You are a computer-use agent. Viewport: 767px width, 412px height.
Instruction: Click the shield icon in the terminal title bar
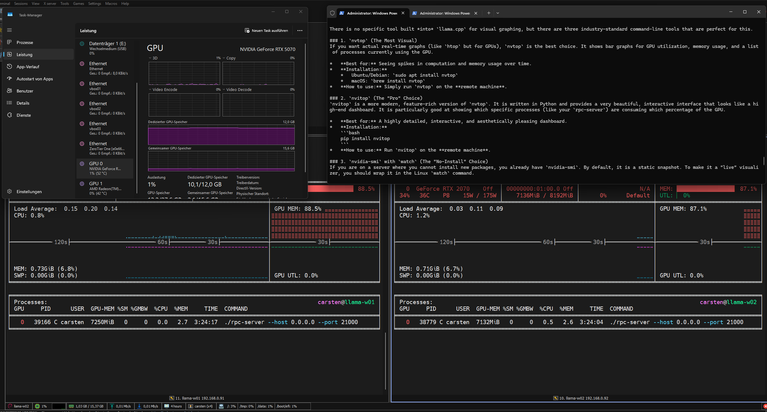tap(332, 13)
